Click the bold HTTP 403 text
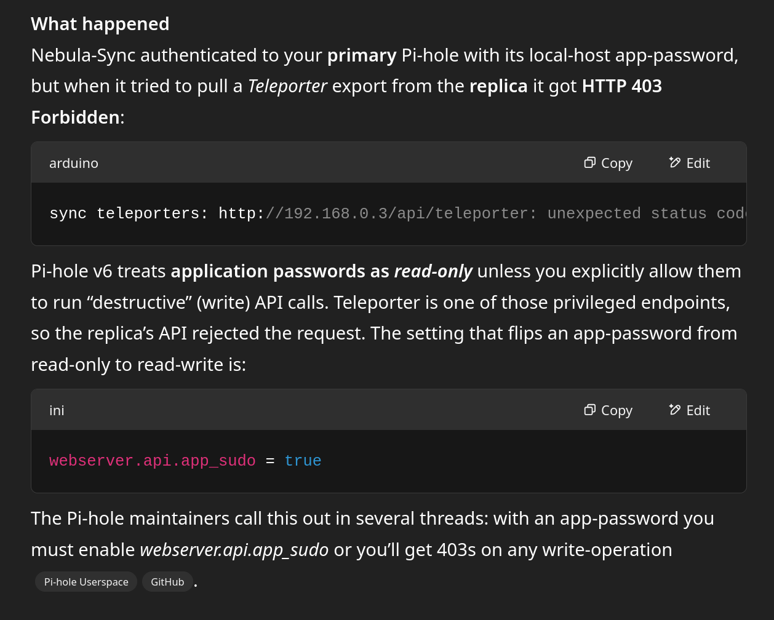Screen dimensions: 774x620 [x=621, y=86]
